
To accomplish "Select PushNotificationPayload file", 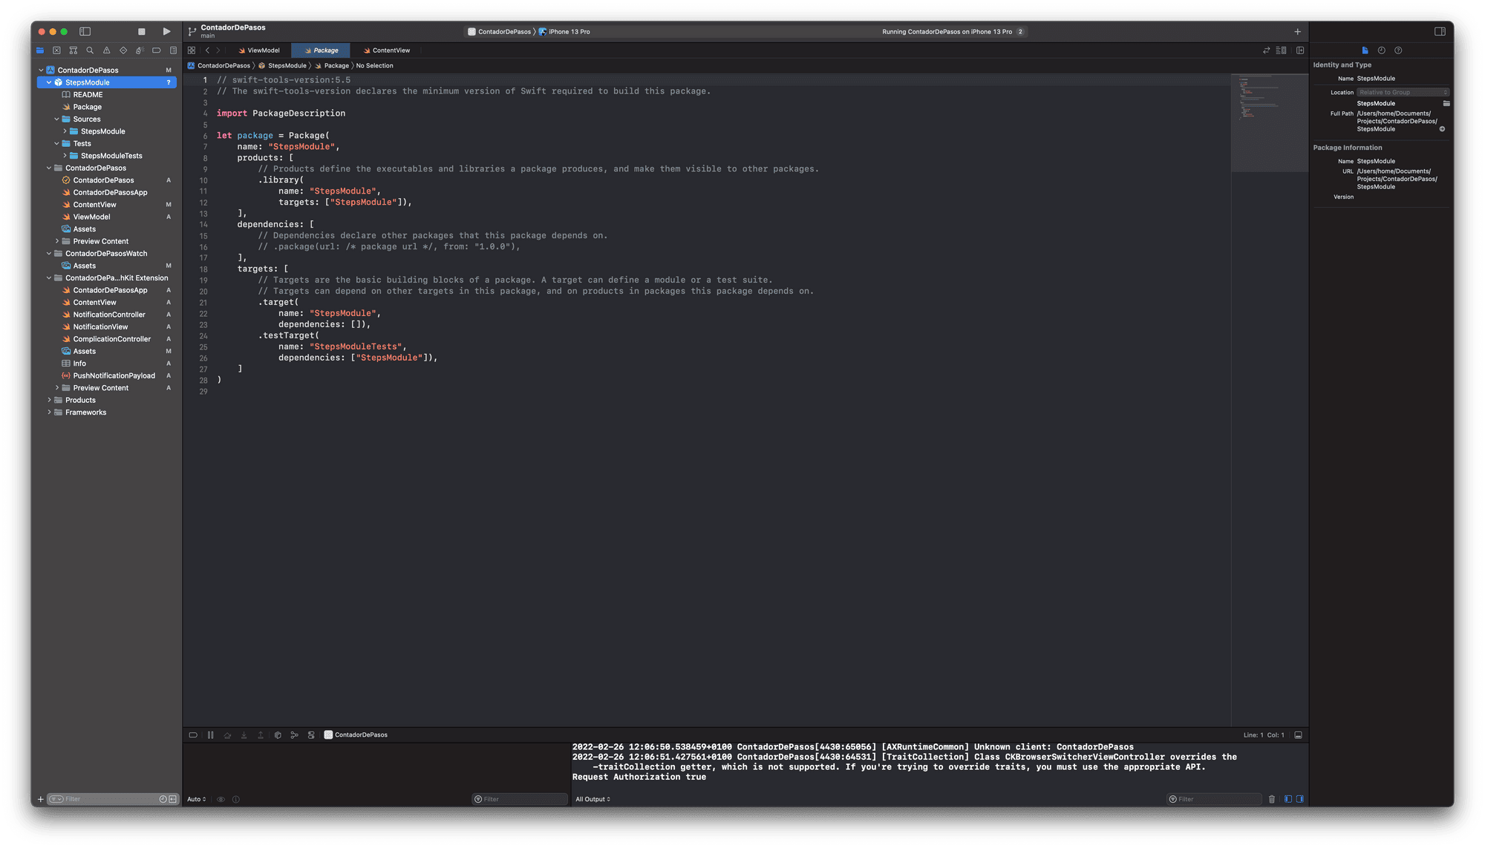I will [114, 375].
